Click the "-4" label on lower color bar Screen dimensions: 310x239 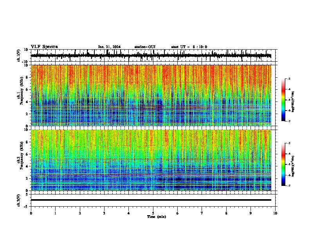(x=289, y=154)
